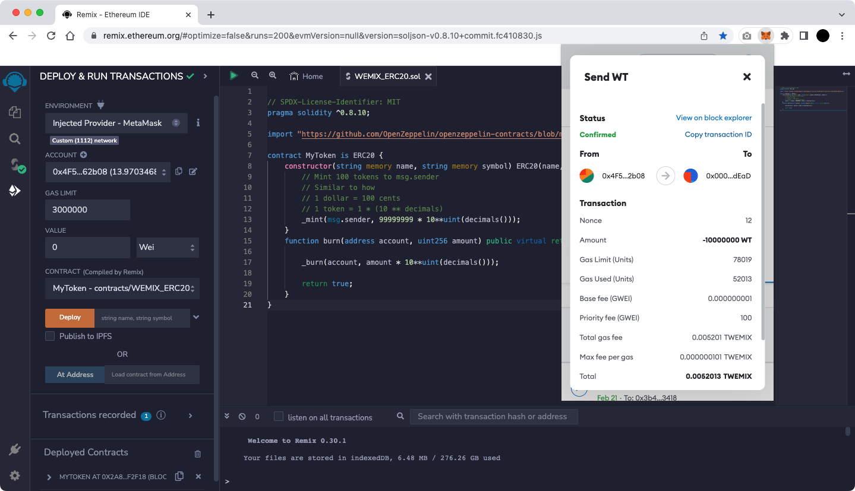Select the WEMIX_ERC20.sol editor tab
This screenshot has width=855, height=491.
pyautogui.click(x=386, y=76)
